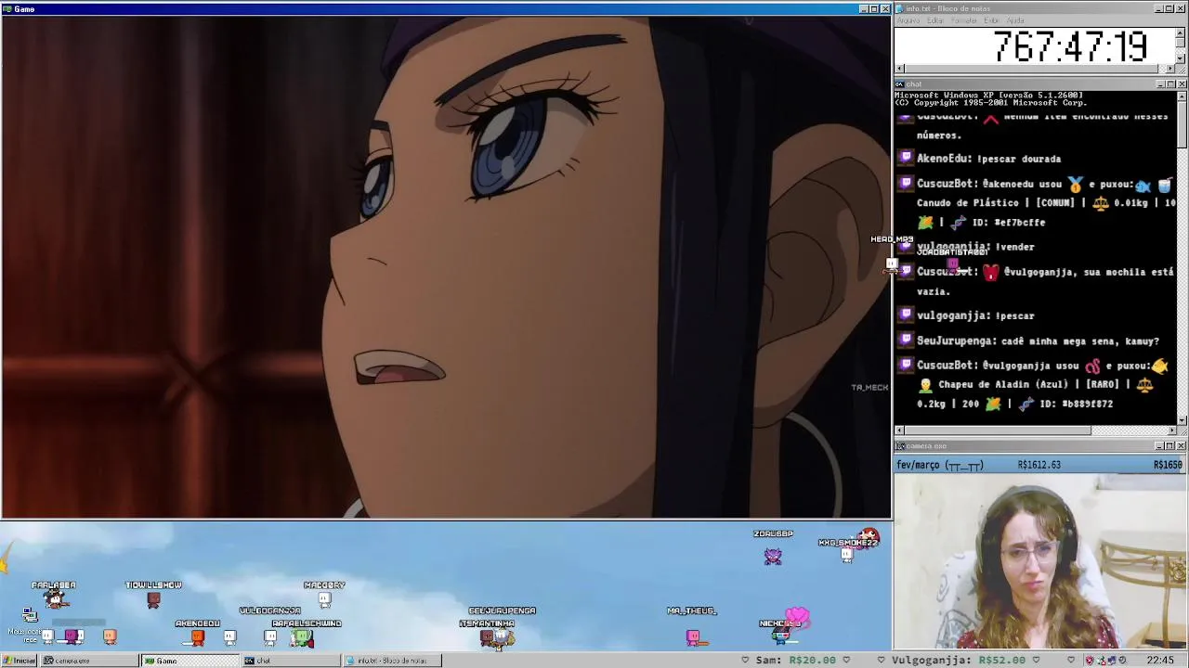Click the ZORUSBP purple avatar
Viewport: 1189px width, 668px height.
point(773,555)
